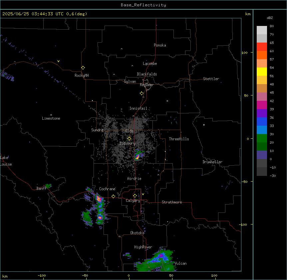
Task: Click the Vulcan town label
Action: point(180,263)
